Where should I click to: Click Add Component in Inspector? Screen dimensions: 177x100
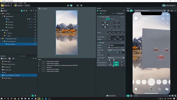111,96
